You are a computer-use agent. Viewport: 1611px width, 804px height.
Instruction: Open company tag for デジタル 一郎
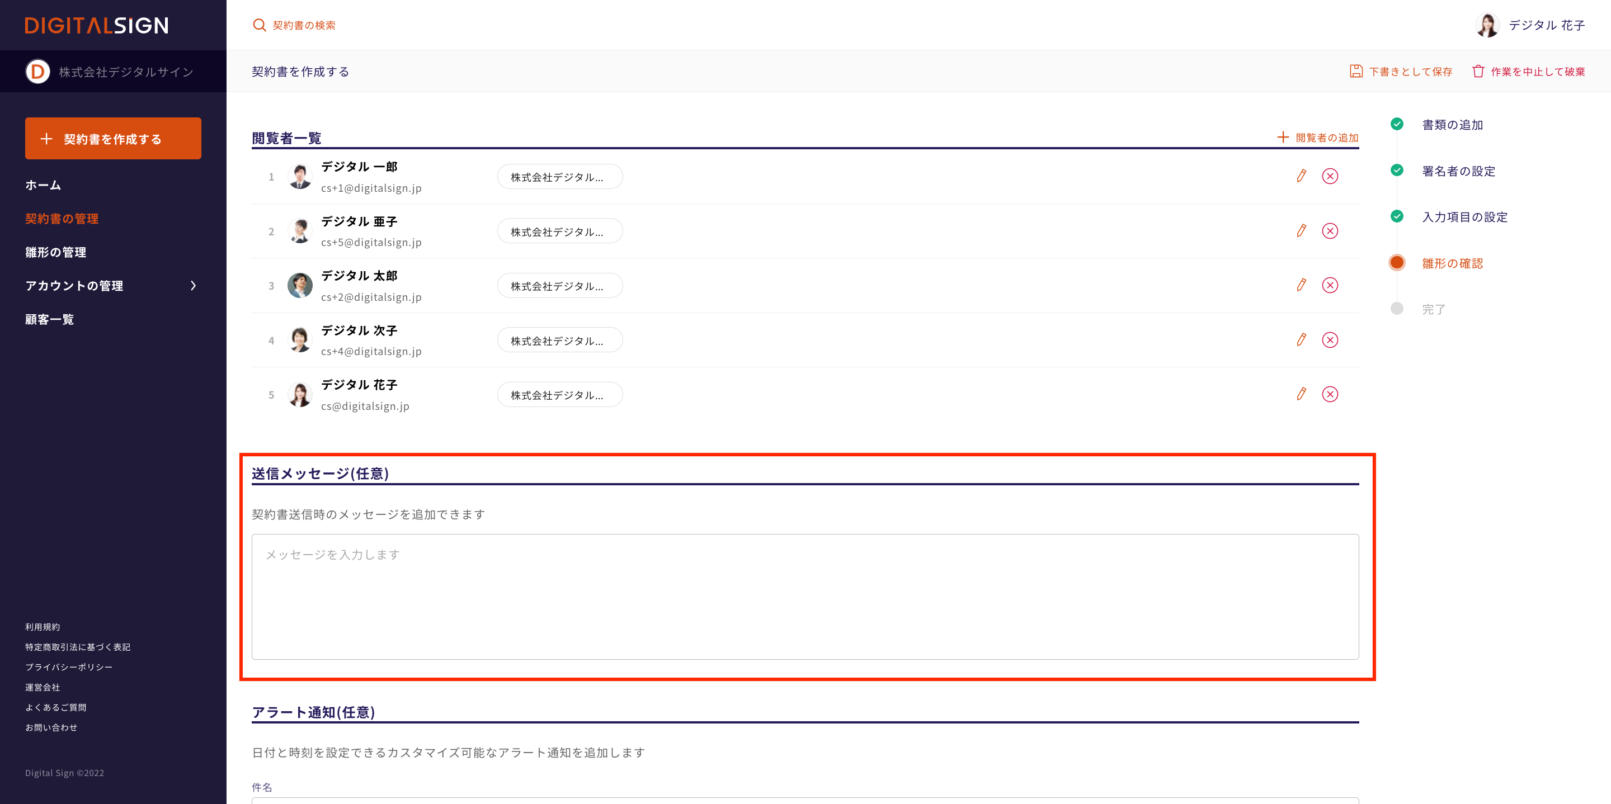(x=559, y=177)
